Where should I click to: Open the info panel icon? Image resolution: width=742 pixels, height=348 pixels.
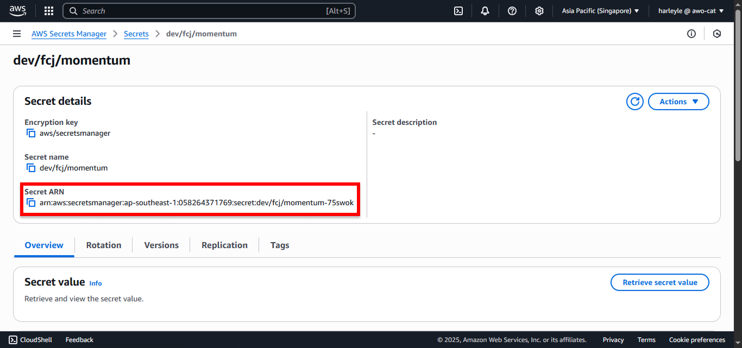[691, 34]
